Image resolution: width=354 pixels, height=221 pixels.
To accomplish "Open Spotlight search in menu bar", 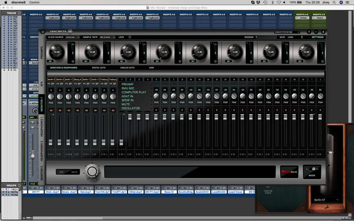I will [x=334, y=2].
